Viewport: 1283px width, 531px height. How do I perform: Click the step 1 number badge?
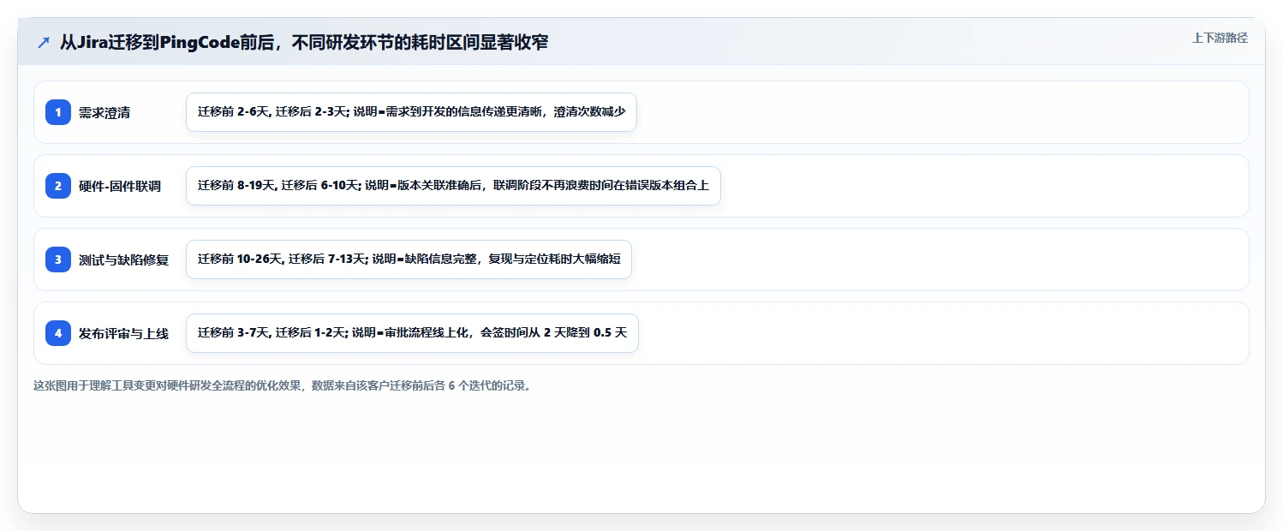[58, 112]
